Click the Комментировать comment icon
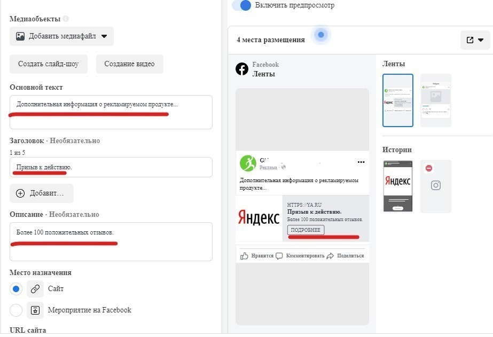This screenshot has width=493, height=337. coord(279,256)
